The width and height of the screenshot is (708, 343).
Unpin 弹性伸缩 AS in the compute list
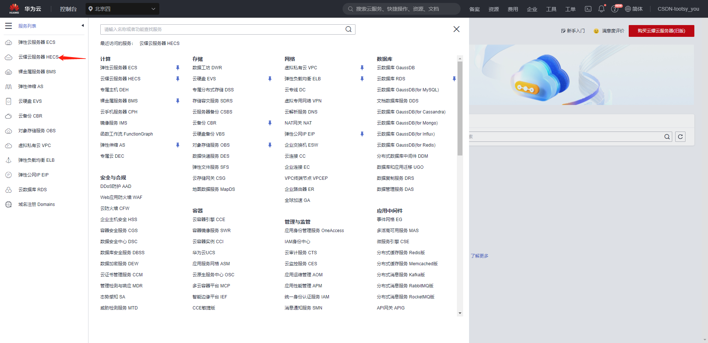tap(178, 145)
